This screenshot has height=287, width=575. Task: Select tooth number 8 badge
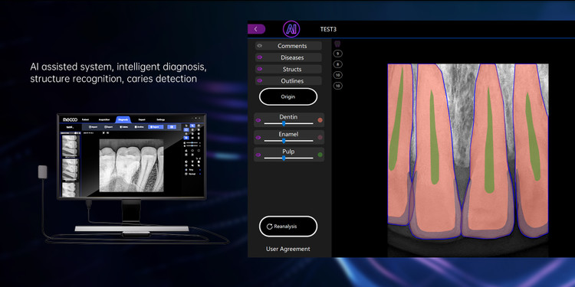click(x=338, y=64)
